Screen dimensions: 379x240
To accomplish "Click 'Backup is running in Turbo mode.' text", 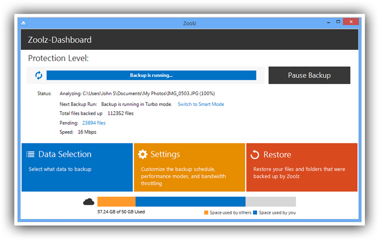I will click(137, 104).
